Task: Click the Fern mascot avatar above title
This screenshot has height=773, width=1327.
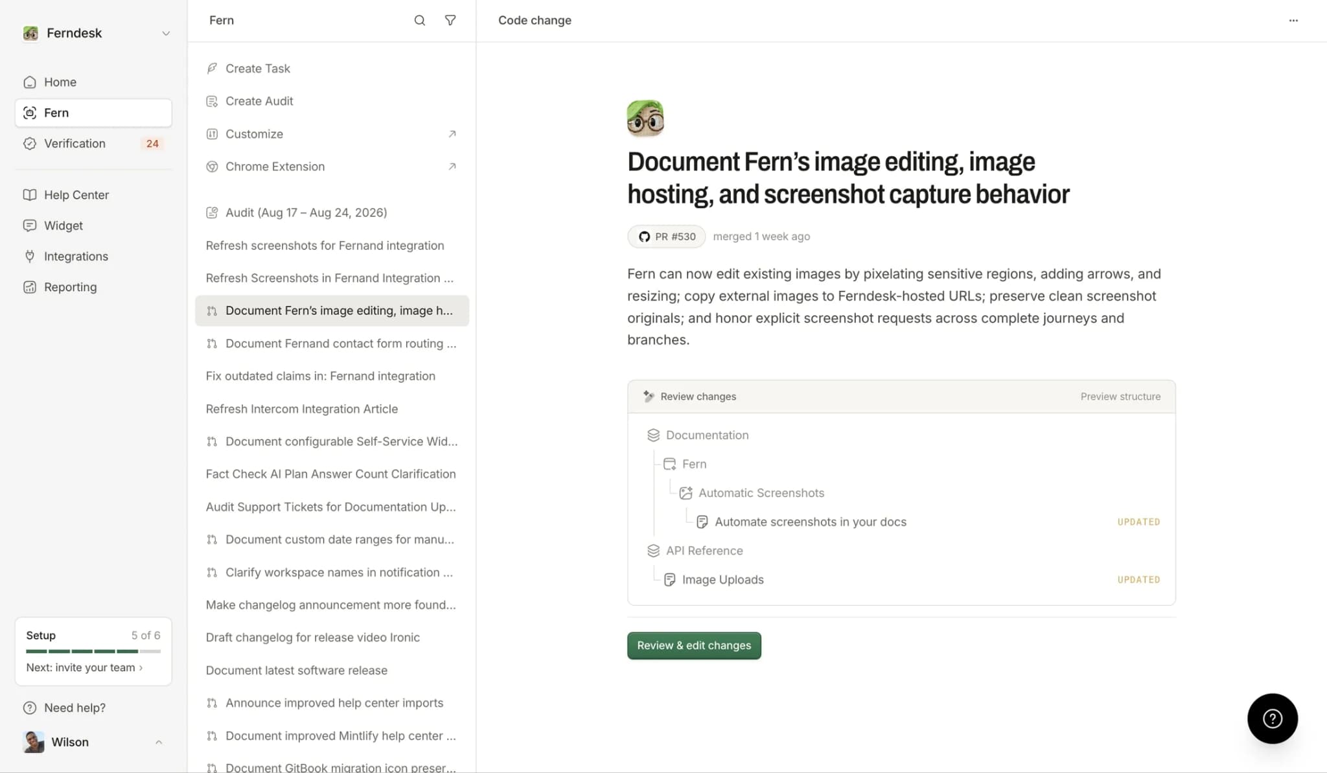Action: coord(645,118)
